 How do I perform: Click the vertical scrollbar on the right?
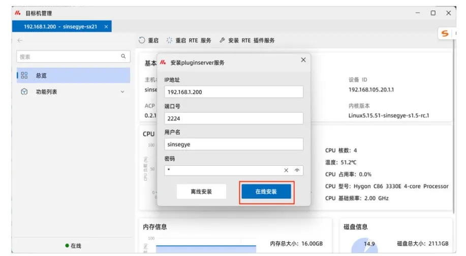pos(453,126)
